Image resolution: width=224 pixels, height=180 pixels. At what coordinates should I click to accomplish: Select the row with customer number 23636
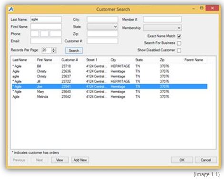coord(110,71)
